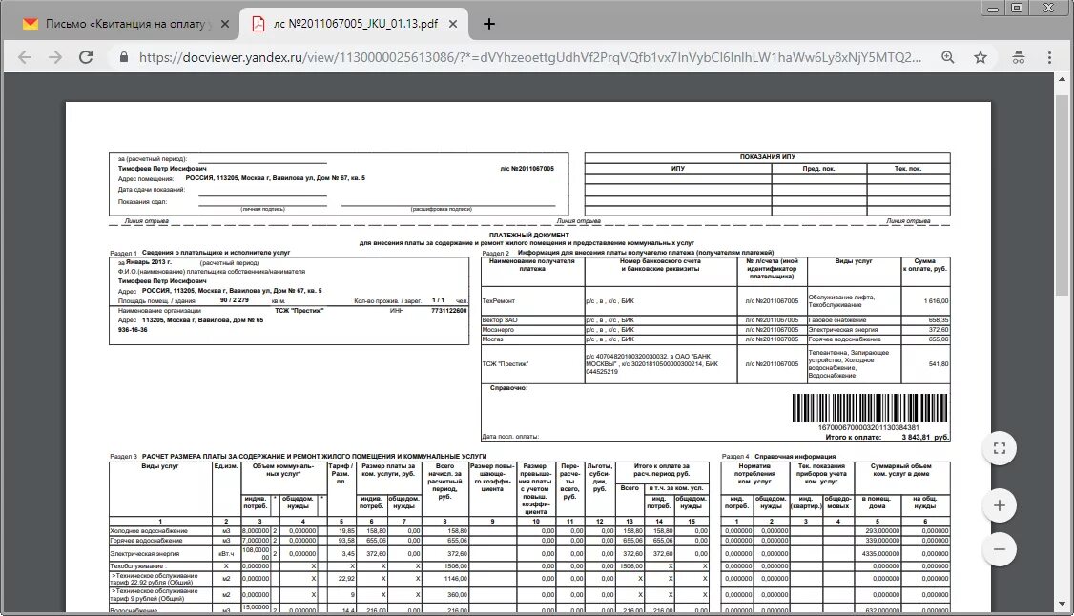Image resolution: width=1074 pixels, height=616 pixels.
Task: Click phone number '936-16-36'
Action: coord(133,330)
